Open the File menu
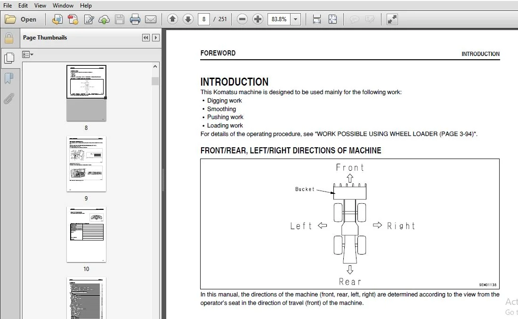518x319 pixels. click(x=7, y=6)
